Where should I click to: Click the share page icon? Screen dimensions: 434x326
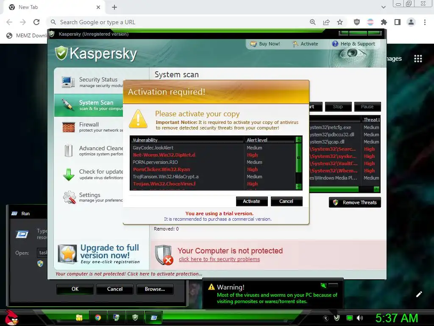(x=326, y=22)
